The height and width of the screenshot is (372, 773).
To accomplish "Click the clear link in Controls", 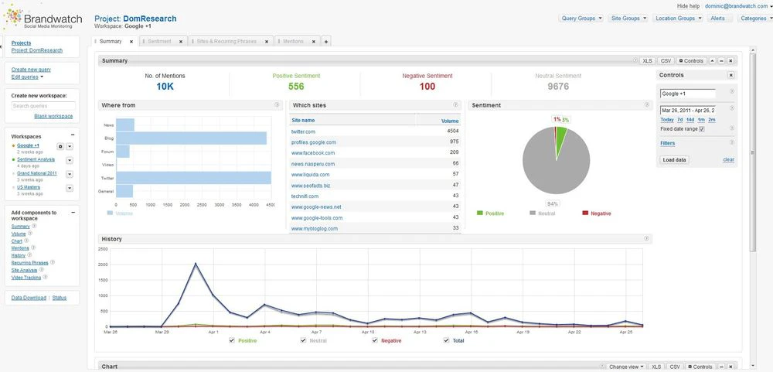I will [x=728, y=160].
